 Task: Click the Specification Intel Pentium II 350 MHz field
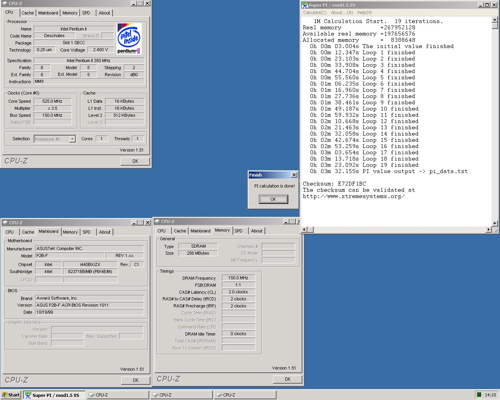tap(89, 61)
